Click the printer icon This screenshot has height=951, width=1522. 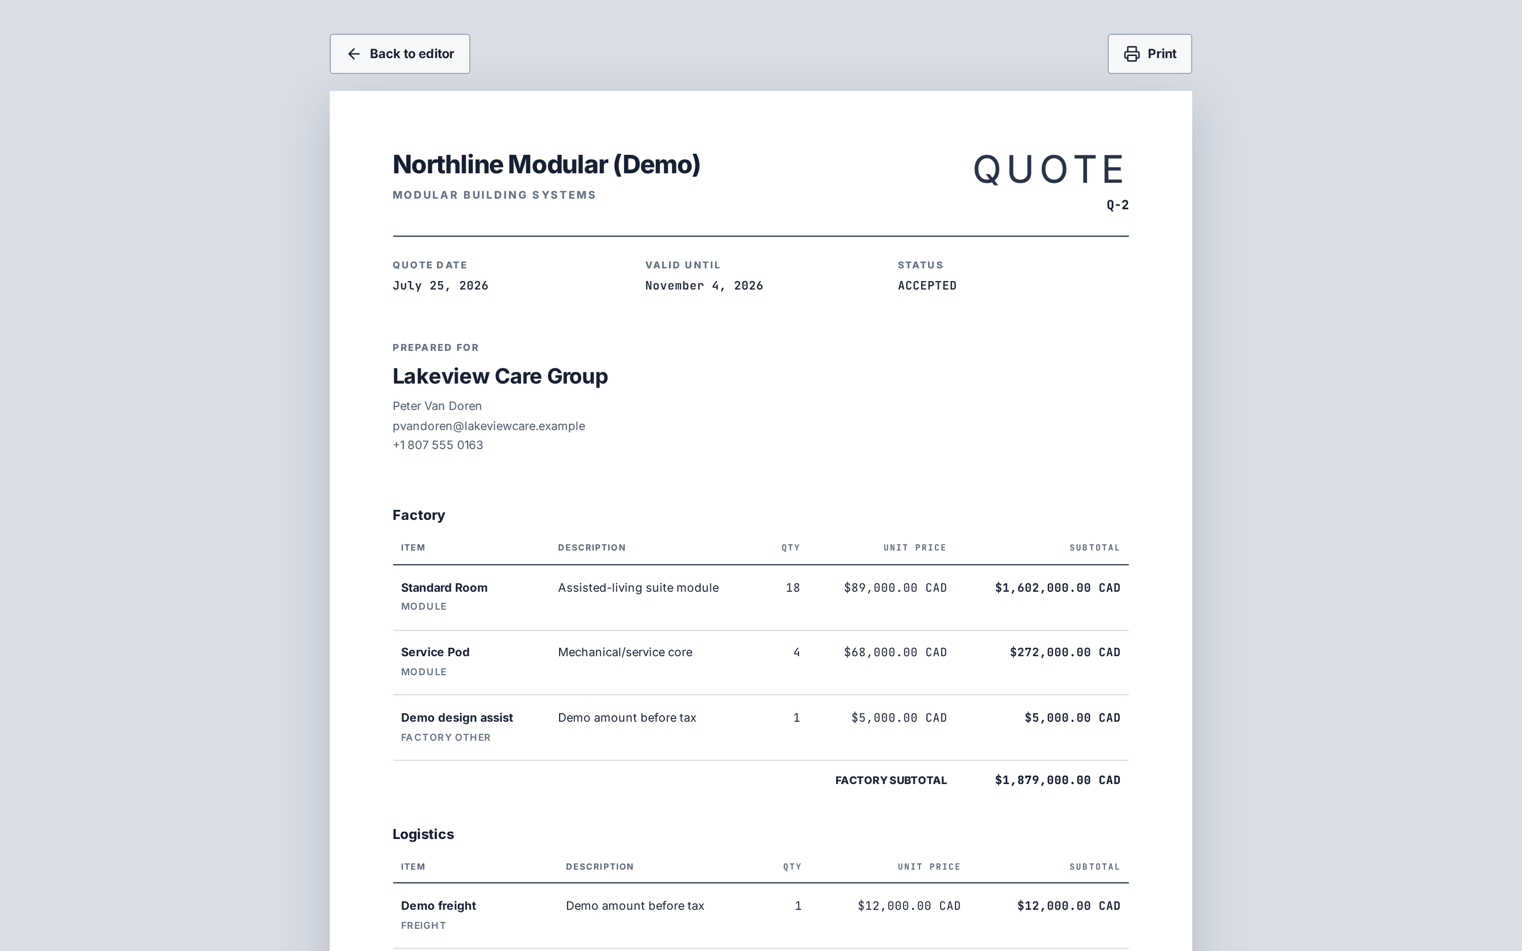(x=1131, y=54)
